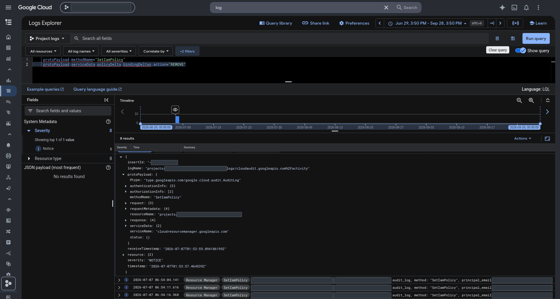This screenshot has width=560, height=299.
Task: Expand the Resource type field section
Action: click(x=29, y=159)
